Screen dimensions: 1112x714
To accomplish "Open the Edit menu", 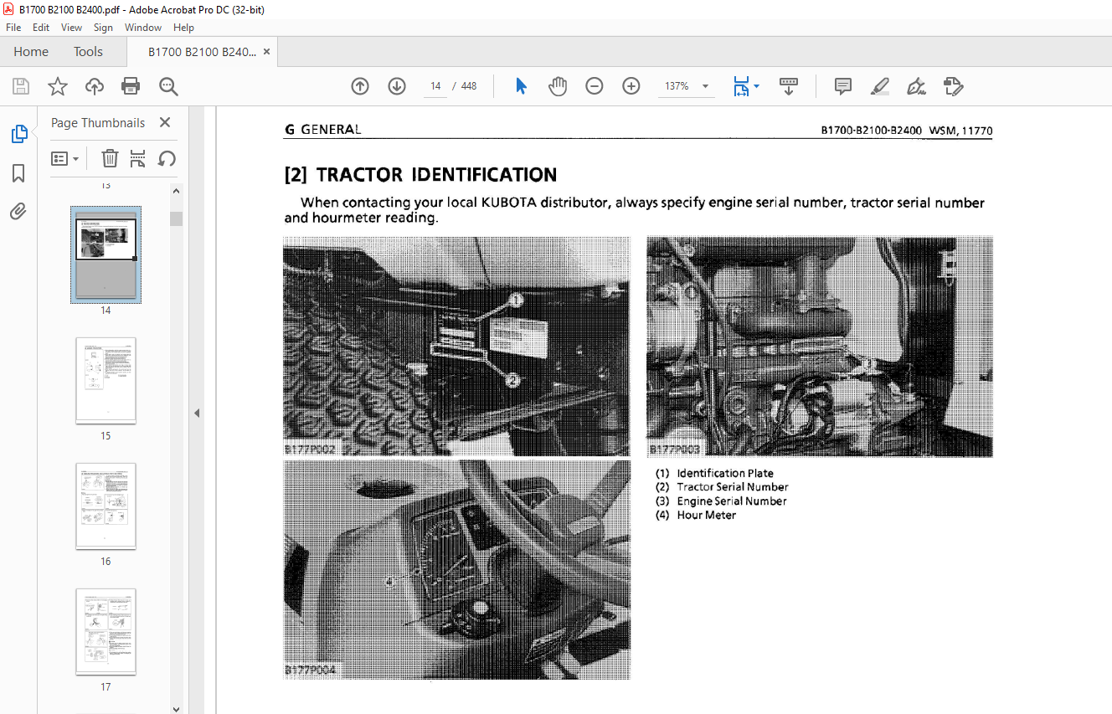I will 41,28.
